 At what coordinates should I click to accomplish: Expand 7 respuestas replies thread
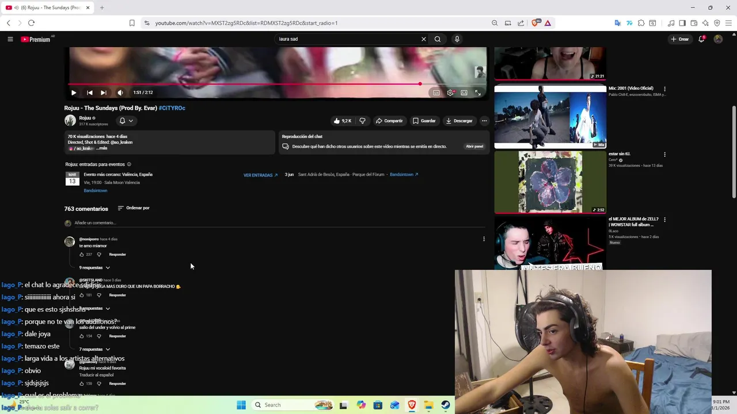(x=94, y=350)
